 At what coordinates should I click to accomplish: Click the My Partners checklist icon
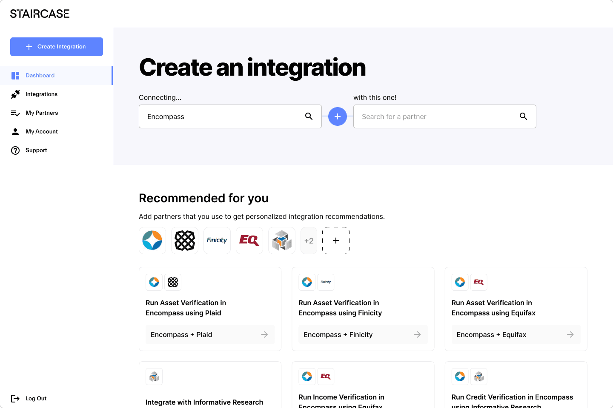15,113
